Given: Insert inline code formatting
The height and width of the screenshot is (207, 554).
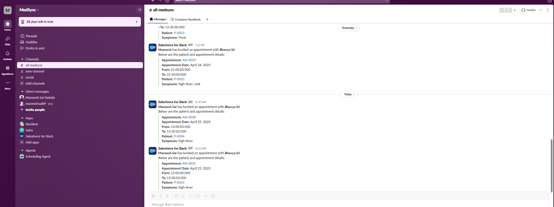Looking at the screenshot, I should pyautogui.click(x=206, y=196).
